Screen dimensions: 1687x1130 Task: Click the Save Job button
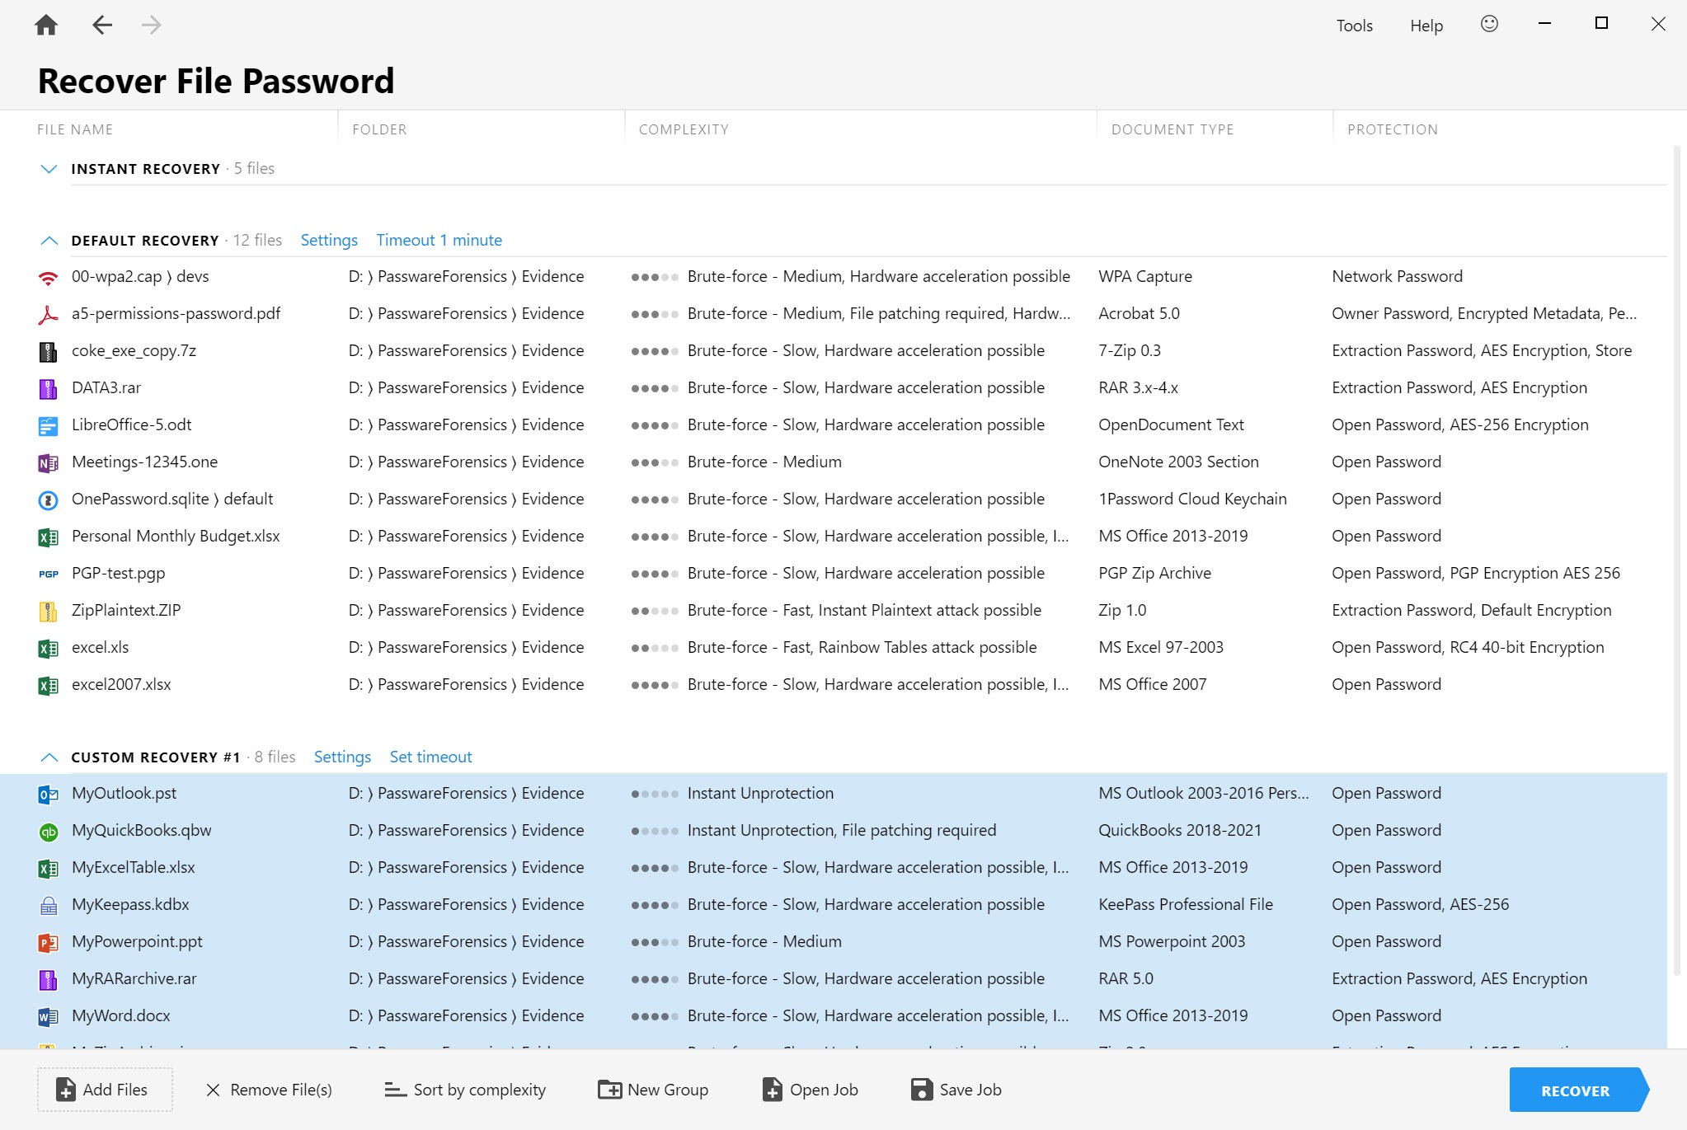click(x=956, y=1090)
